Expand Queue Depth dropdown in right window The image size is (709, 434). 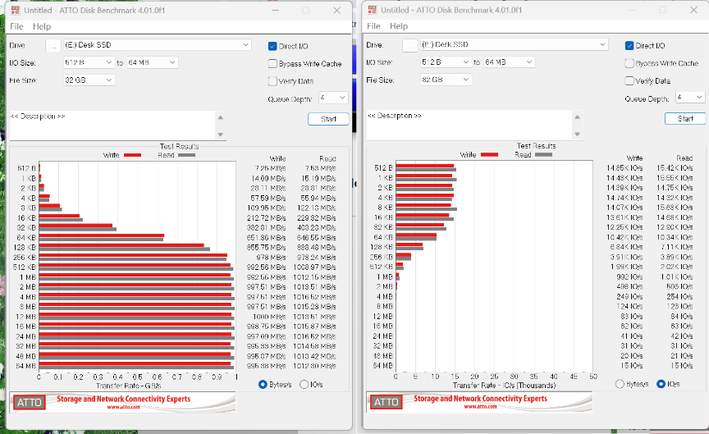pyautogui.click(x=690, y=97)
